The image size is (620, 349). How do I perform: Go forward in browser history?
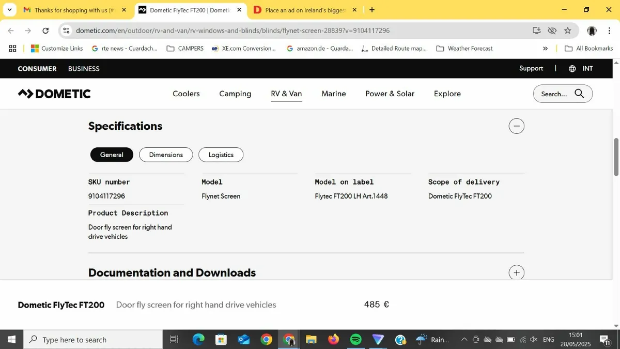coord(28,31)
